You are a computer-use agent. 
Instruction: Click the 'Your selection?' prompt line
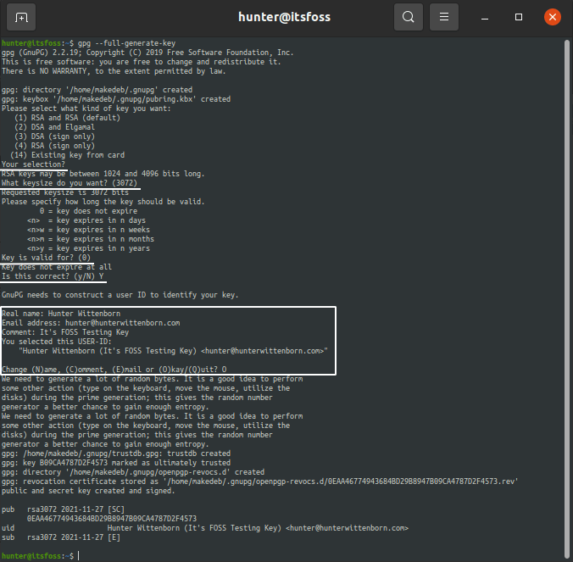pos(33,164)
